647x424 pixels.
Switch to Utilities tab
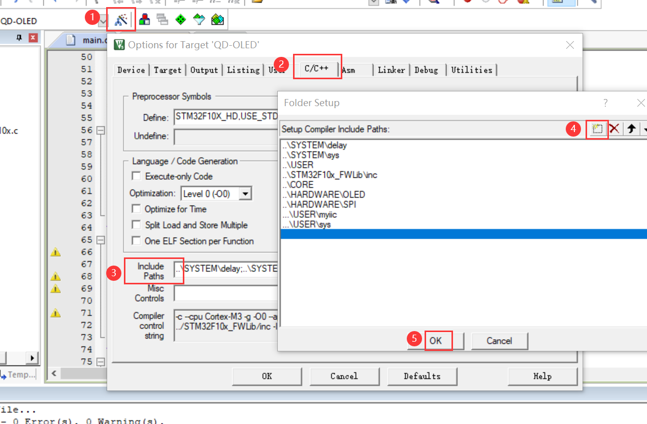471,70
